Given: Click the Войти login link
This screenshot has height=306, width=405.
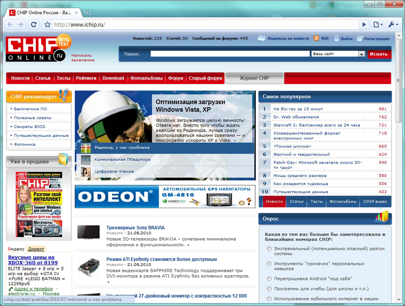Looking at the screenshot, I should tap(346, 38).
